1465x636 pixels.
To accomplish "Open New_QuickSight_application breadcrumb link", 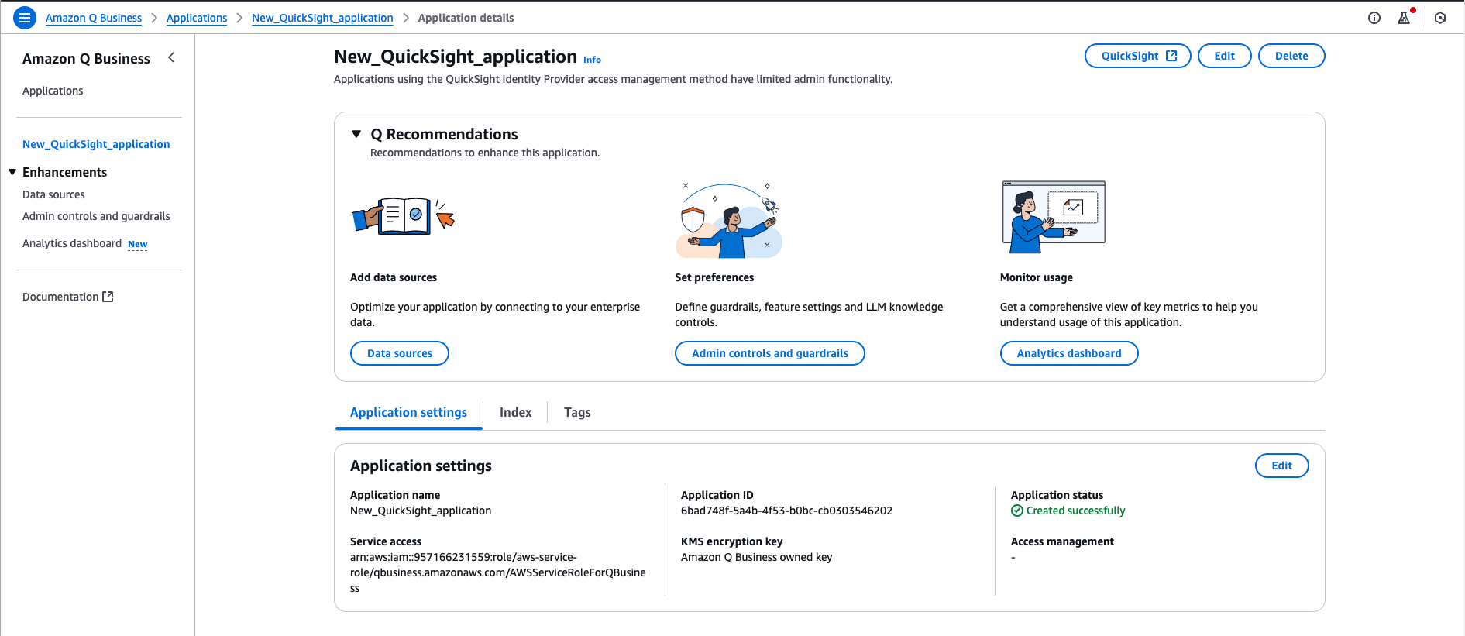I will (322, 18).
